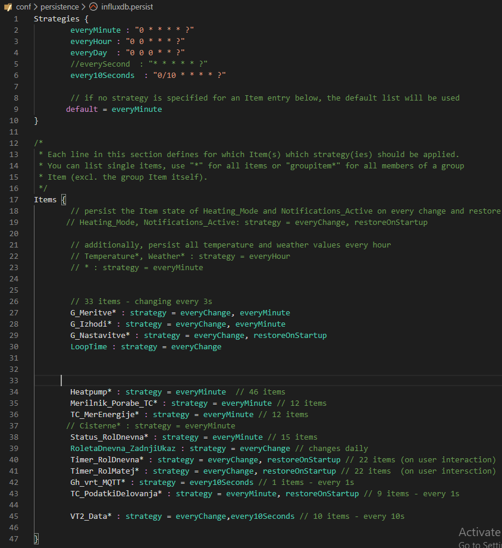Click the every10Seconds strategy name on line 6
502x548 pixels.
[102, 75]
